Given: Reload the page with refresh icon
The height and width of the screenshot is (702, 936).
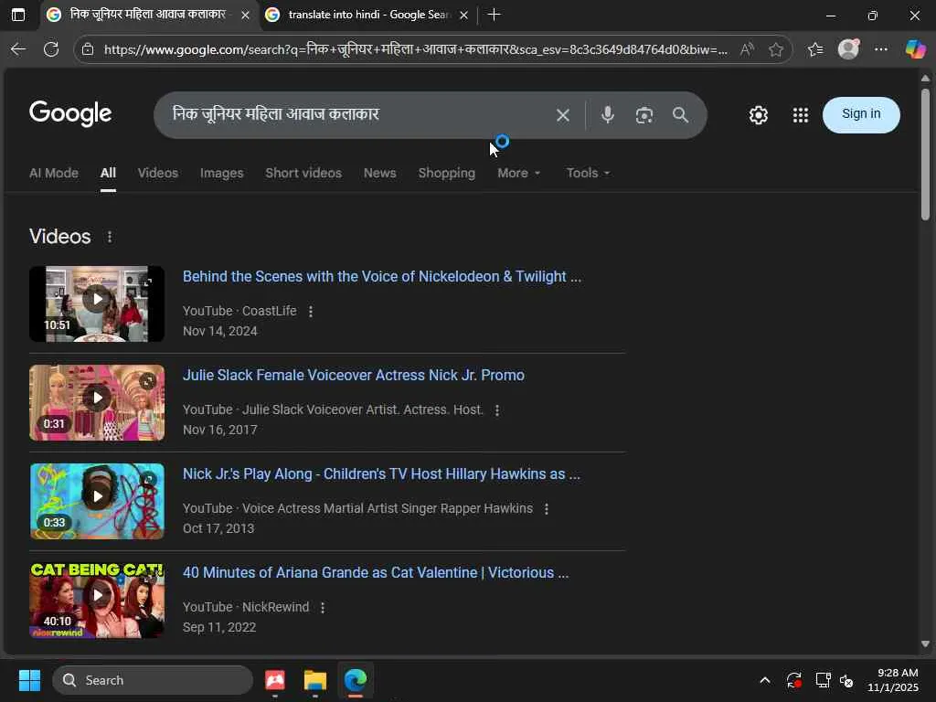Looking at the screenshot, I should tap(51, 49).
